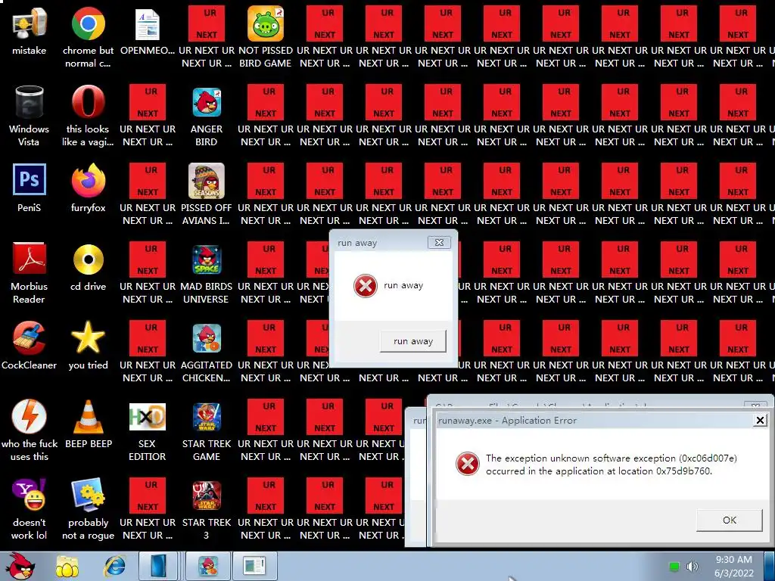775x581 pixels.
Task: Click the runaway.exe - Application Error title
Action: pyautogui.click(x=508, y=421)
